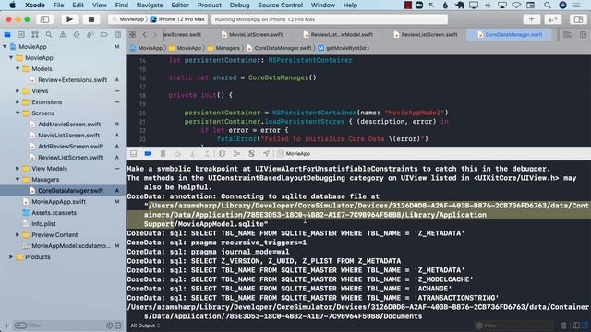Viewport: 591px width, 332px height.
Task: Open the Test navigator diamond icon
Action: [x=77, y=35]
